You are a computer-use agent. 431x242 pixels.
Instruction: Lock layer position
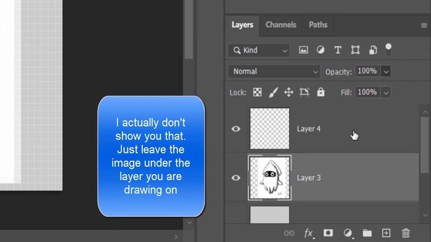point(289,92)
